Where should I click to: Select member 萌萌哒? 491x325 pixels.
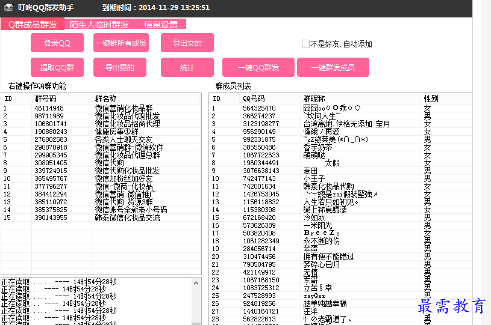pyautogui.click(x=314, y=155)
